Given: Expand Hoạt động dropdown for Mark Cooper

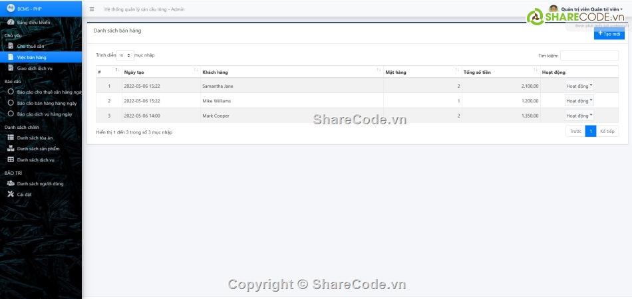Looking at the screenshot, I should click(579, 116).
